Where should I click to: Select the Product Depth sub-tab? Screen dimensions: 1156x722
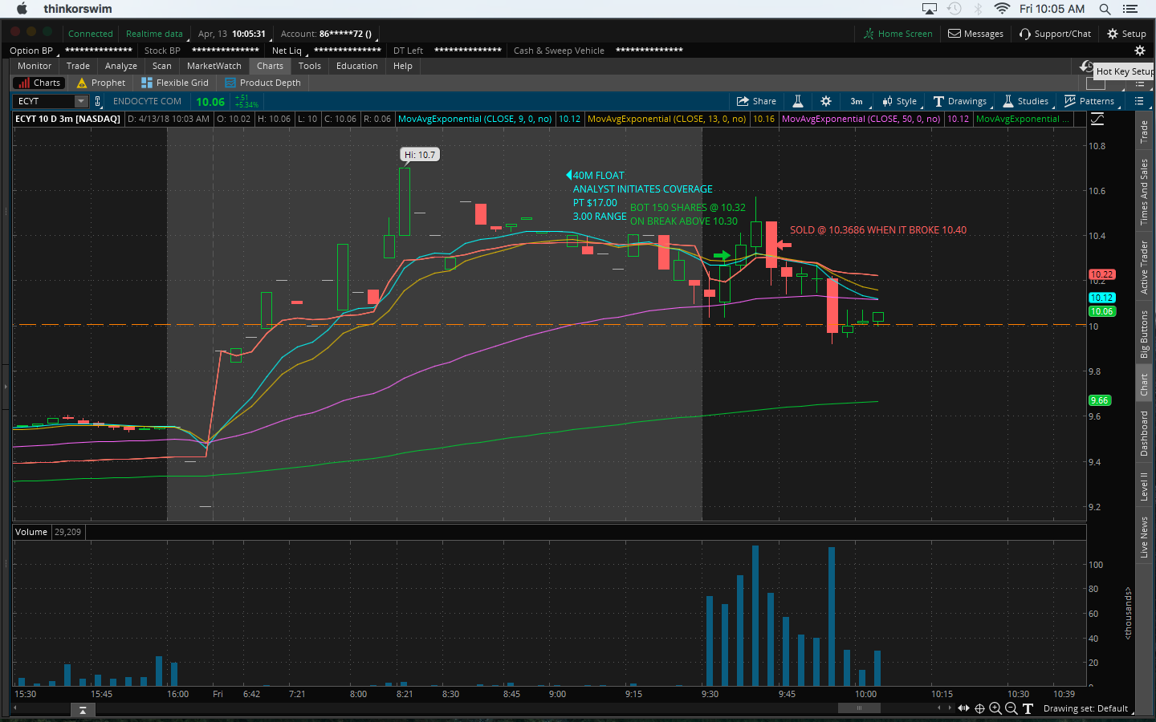263,83
